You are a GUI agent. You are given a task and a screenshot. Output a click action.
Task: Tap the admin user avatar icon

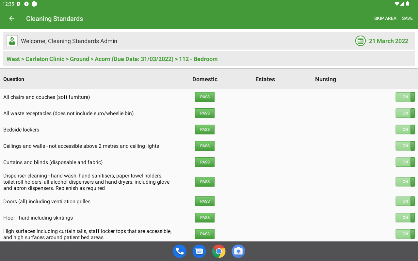point(12,41)
